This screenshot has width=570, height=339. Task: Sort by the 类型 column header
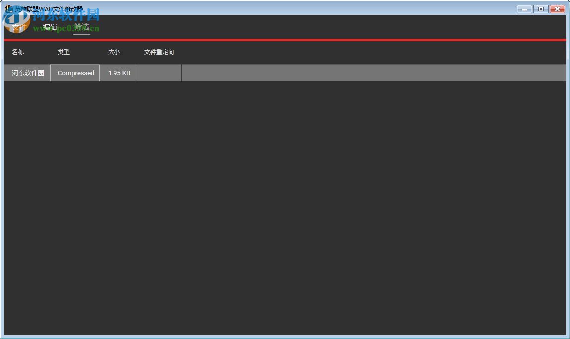click(x=63, y=52)
